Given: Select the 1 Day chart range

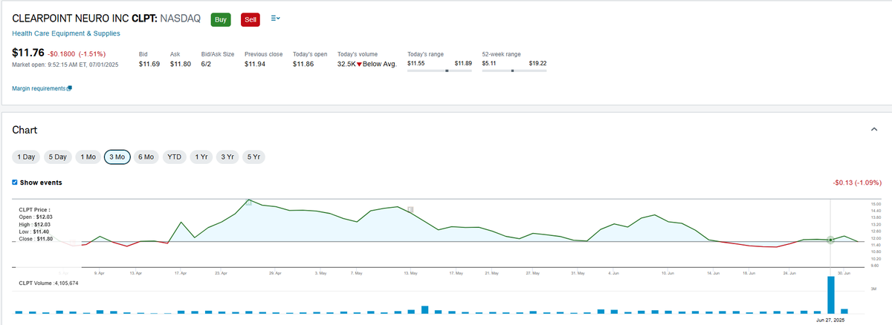Looking at the screenshot, I should click(x=26, y=157).
